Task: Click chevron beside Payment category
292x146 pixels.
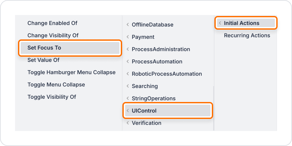Action: coord(128,37)
